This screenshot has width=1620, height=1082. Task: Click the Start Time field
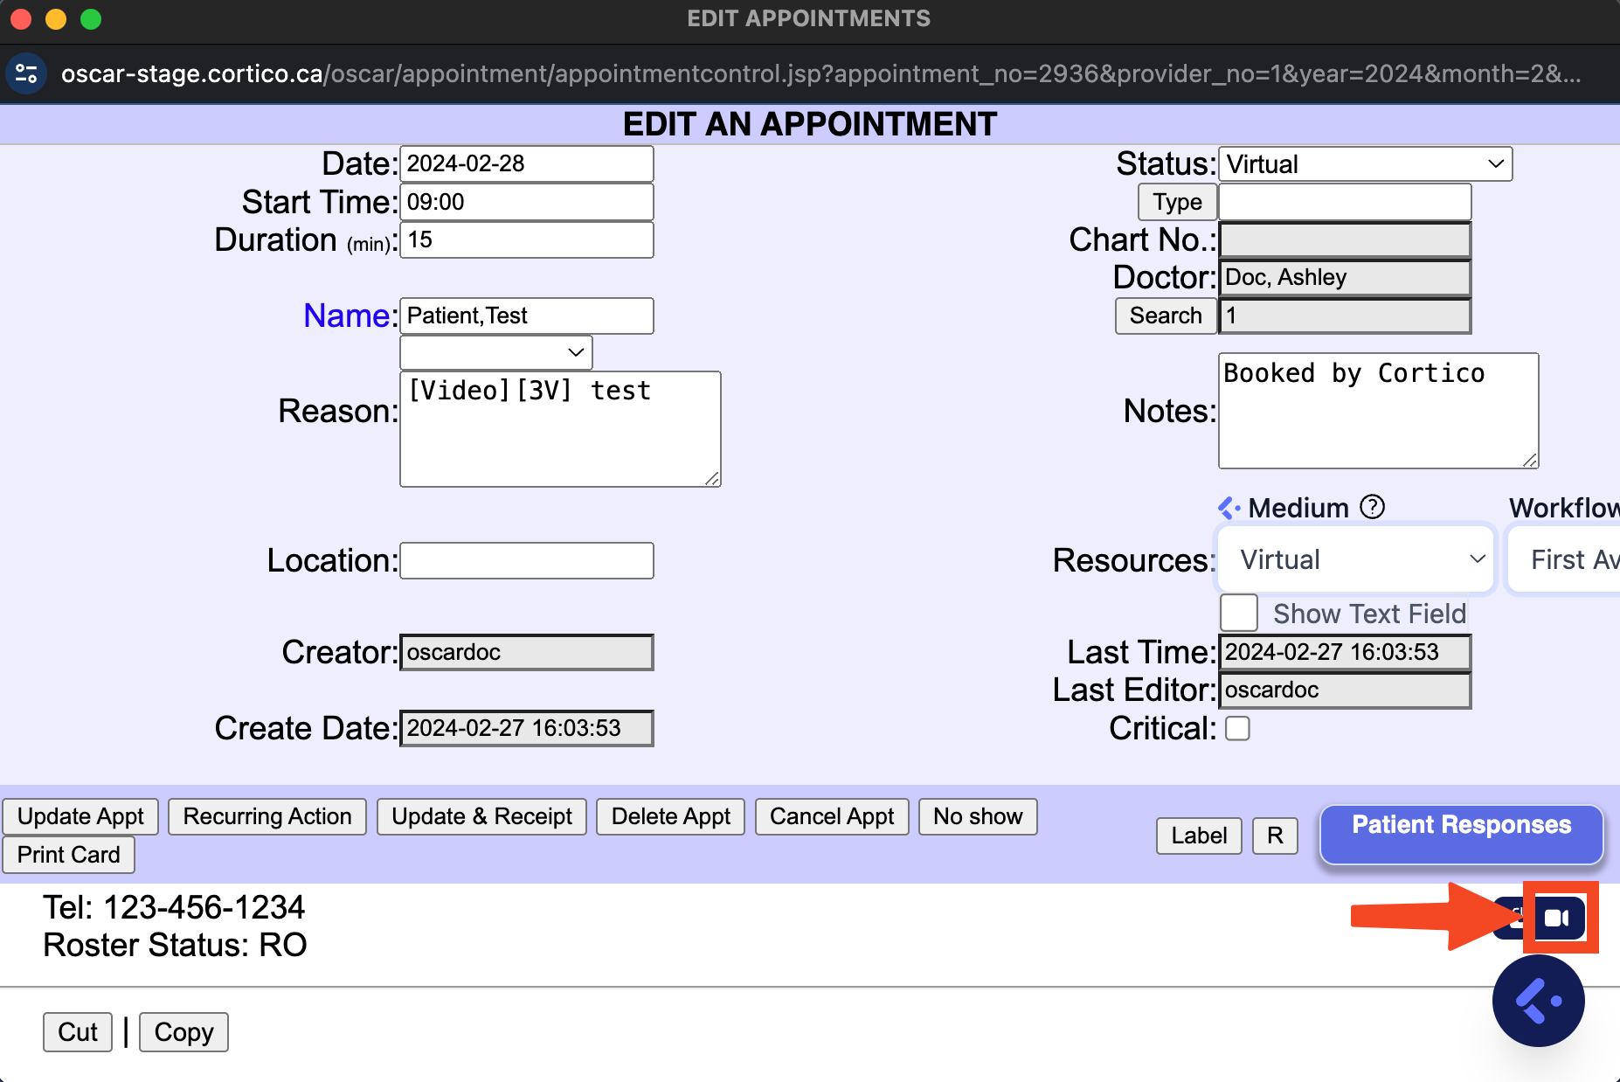(x=527, y=202)
